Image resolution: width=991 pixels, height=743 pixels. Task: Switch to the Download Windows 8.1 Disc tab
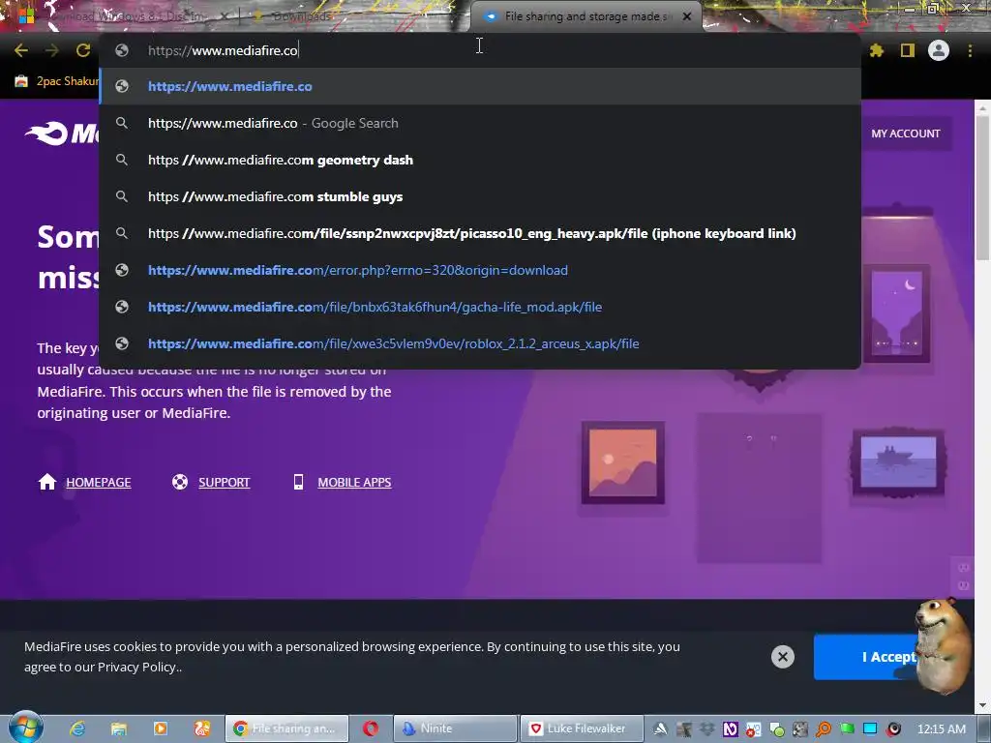coord(127,16)
